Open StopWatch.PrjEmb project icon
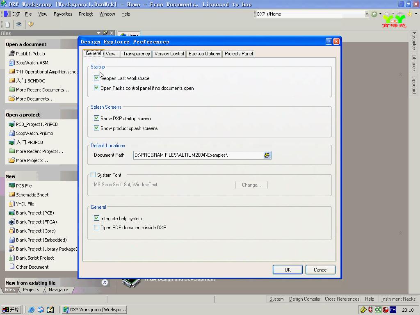This screenshot has width=420, height=315. 11,133
